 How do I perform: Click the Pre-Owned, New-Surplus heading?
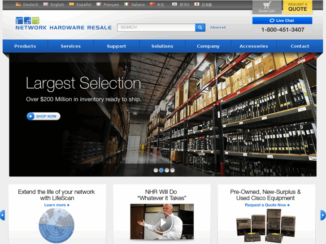click(265, 195)
